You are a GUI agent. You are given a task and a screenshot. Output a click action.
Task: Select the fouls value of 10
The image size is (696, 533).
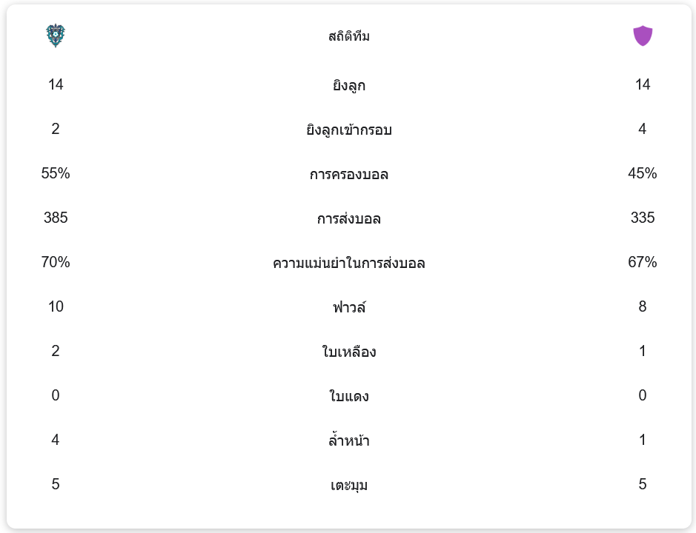coord(56,306)
